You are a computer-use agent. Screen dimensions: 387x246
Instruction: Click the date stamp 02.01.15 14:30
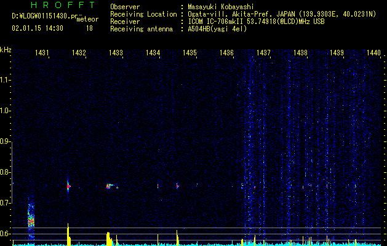[38, 28]
